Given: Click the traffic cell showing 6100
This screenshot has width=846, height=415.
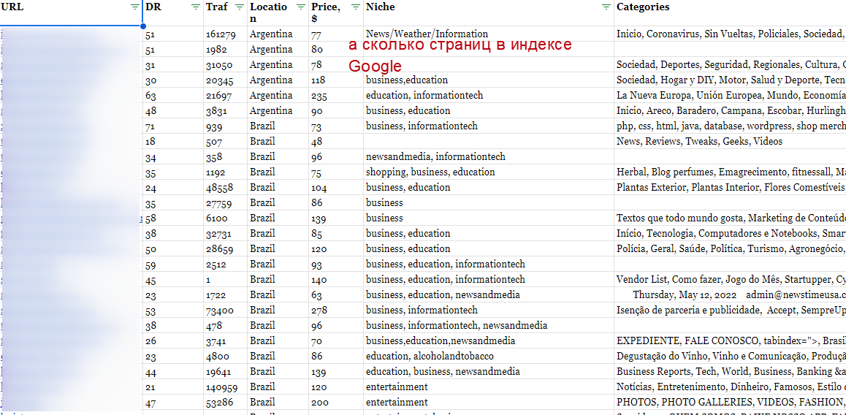Looking at the screenshot, I should point(226,218).
